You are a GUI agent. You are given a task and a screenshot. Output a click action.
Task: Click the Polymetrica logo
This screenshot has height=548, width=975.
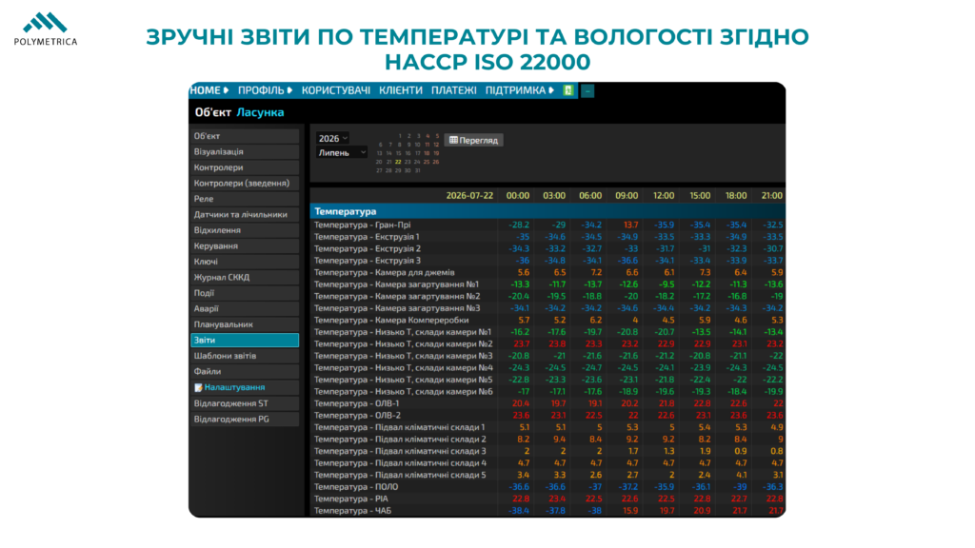pyautogui.click(x=46, y=29)
